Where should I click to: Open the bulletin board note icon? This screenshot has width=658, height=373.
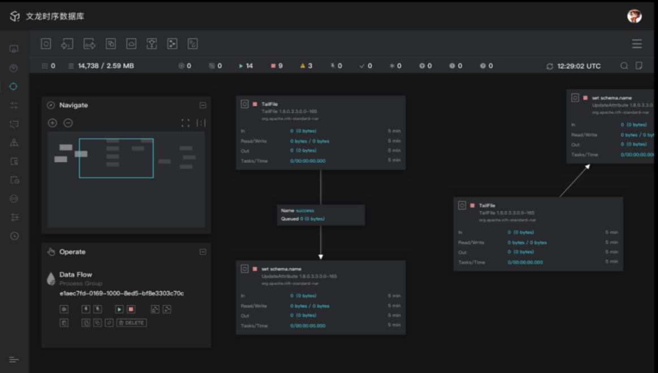(x=639, y=66)
